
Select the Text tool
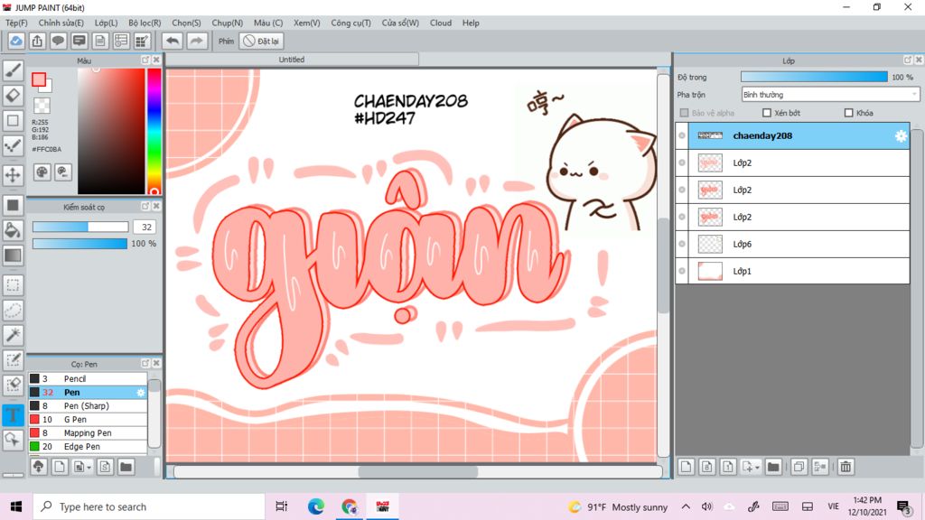tap(13, 414)
